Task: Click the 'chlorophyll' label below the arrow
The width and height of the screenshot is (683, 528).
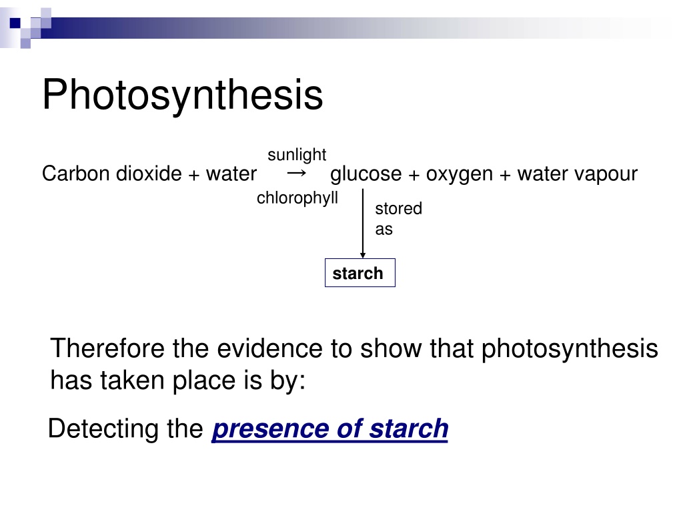Action: (297, 198)
